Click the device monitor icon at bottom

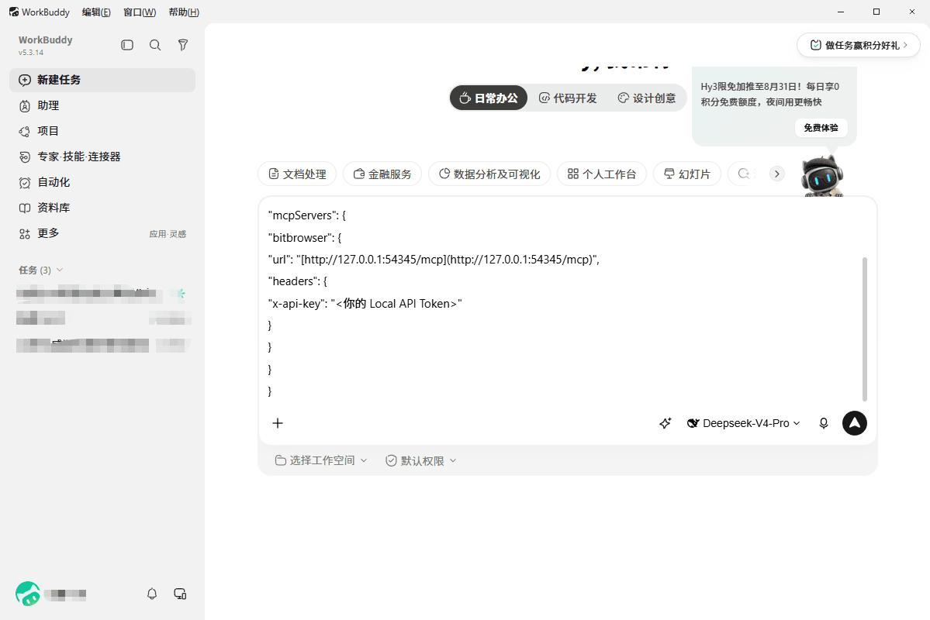pos(180,594)
